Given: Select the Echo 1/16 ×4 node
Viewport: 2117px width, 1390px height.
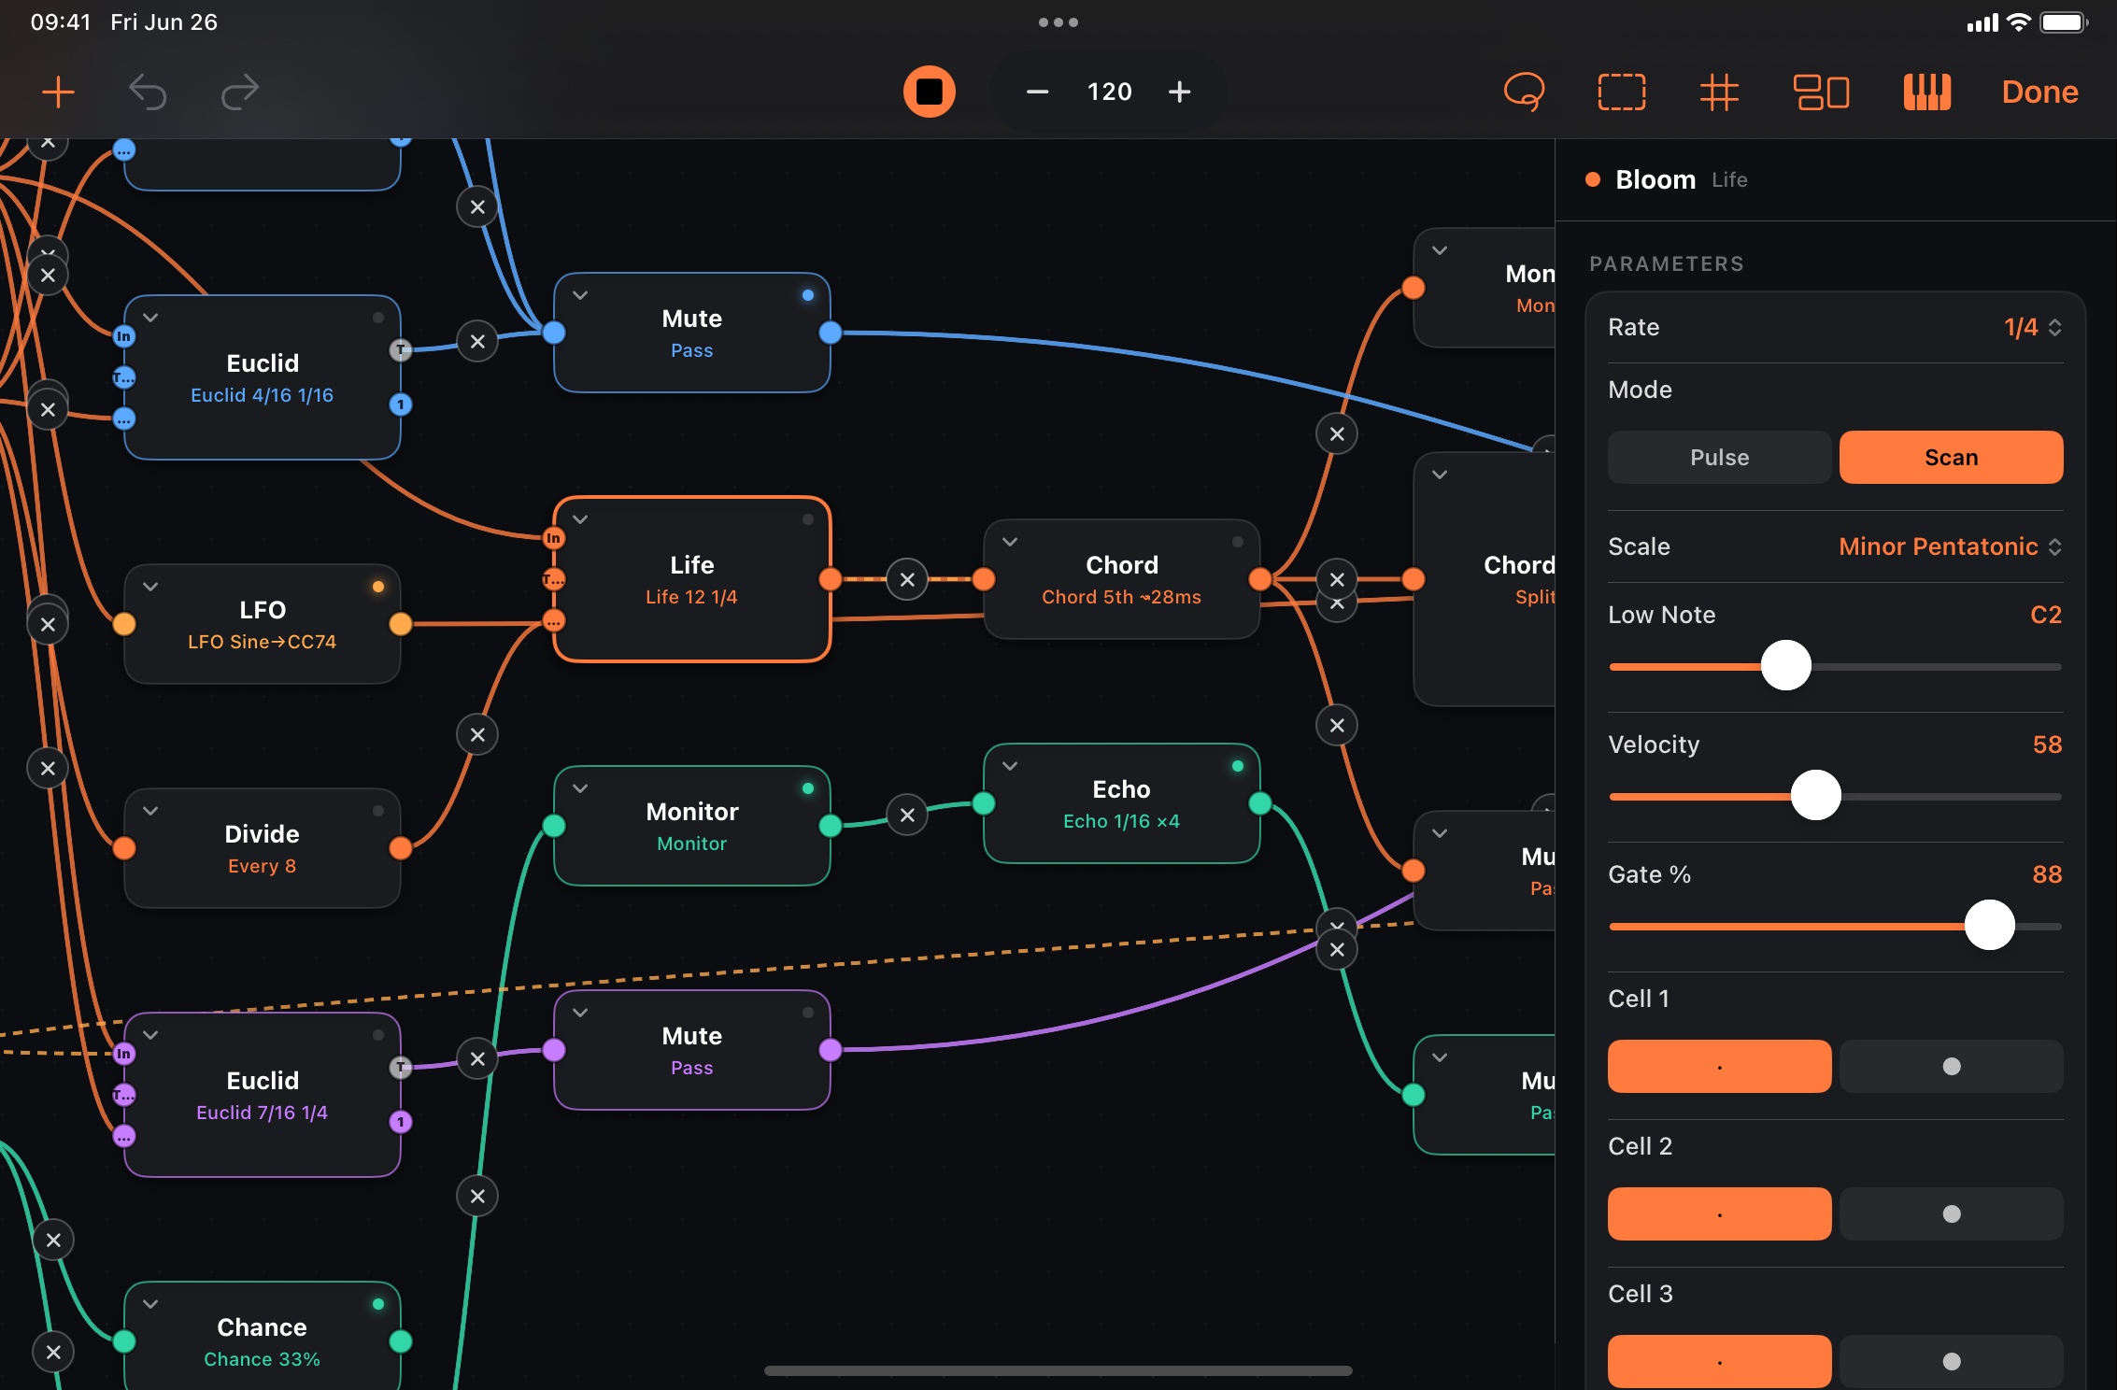Looking at the screenshot, I should click(1122, 803).
